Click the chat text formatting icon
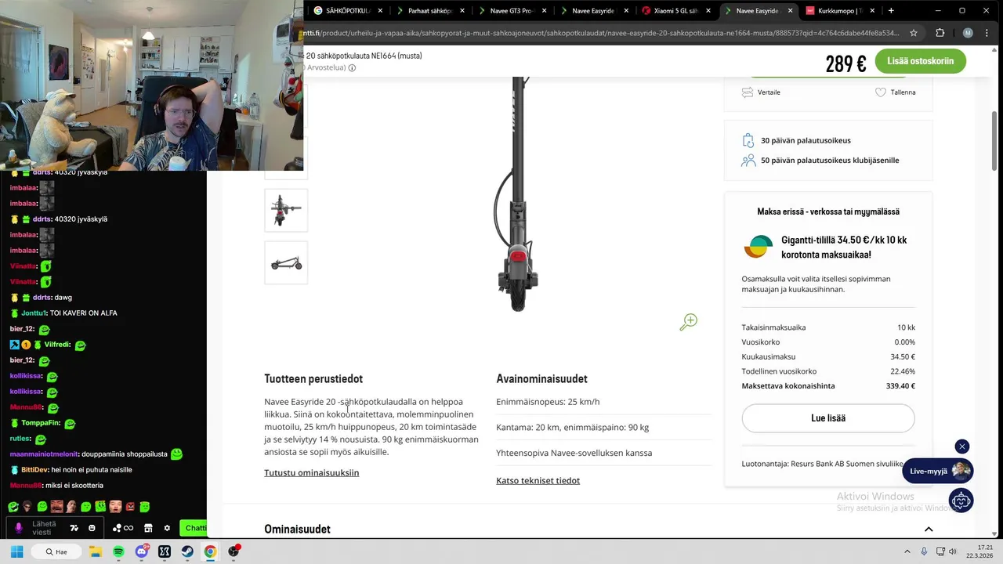1003x564 pixels. point(74,528)
